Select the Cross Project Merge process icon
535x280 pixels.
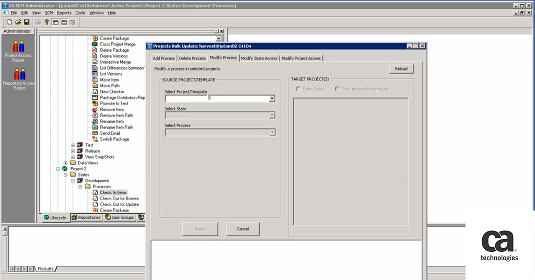tap(95, 44)
